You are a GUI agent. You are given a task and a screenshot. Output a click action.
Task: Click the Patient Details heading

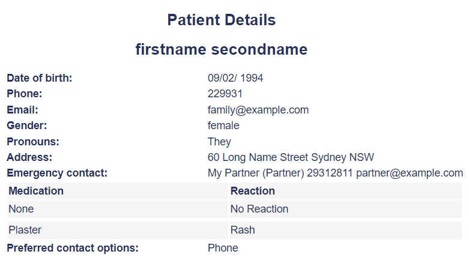pos(222,20)
